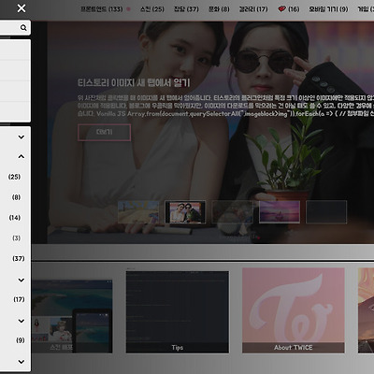Viewport: 374px width, 374px height.
Task: Click the red heart icon in top navigation
Action: pyautogui.click(x=281, y=9)
